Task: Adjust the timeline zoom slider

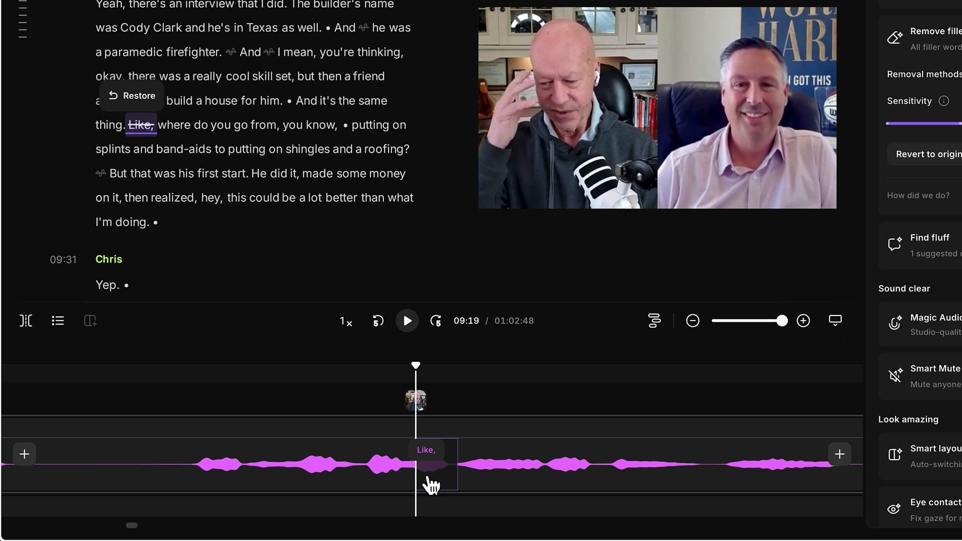Action: (782, 320)
